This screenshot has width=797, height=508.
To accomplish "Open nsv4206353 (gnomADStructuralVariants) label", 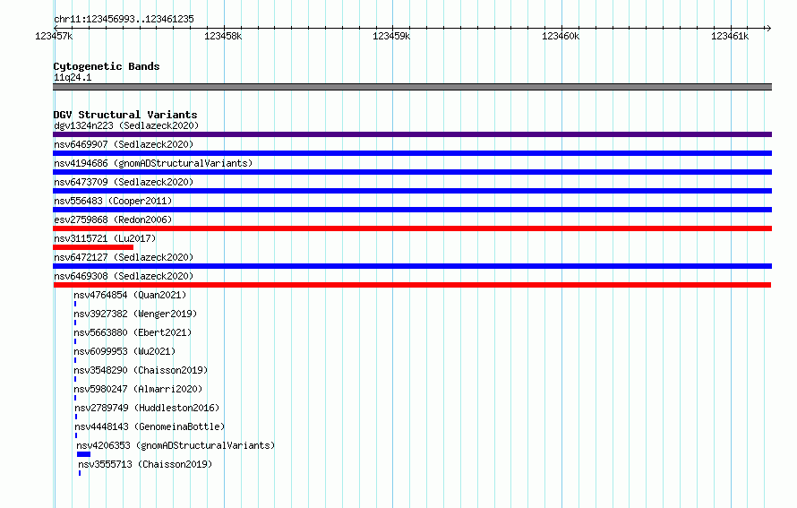I will (176, 445).
